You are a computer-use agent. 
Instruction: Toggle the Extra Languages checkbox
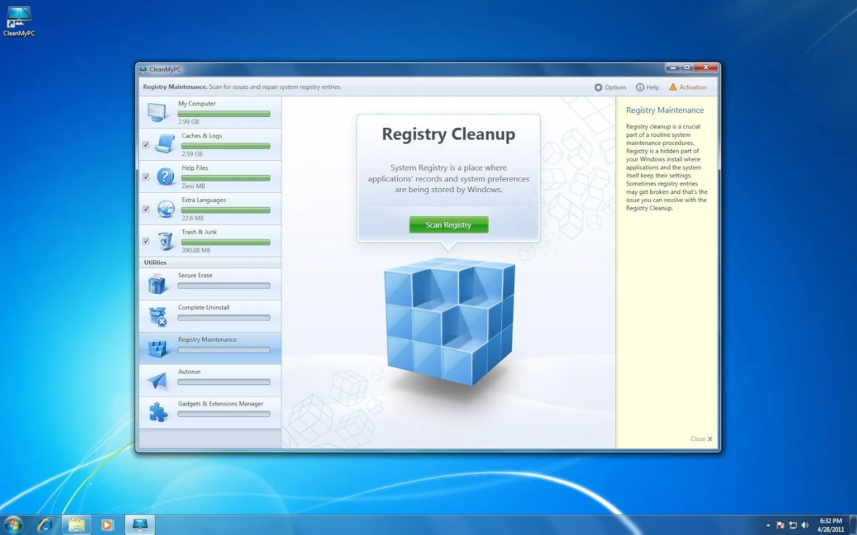(146, 209)
